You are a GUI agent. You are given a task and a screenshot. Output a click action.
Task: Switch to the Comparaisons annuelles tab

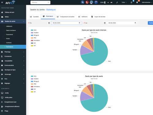66,17
